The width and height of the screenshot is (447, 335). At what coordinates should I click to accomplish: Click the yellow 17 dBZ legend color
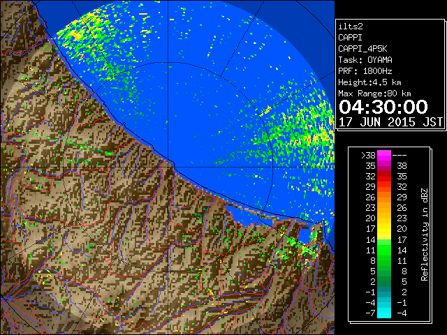(x=384, y=229)
